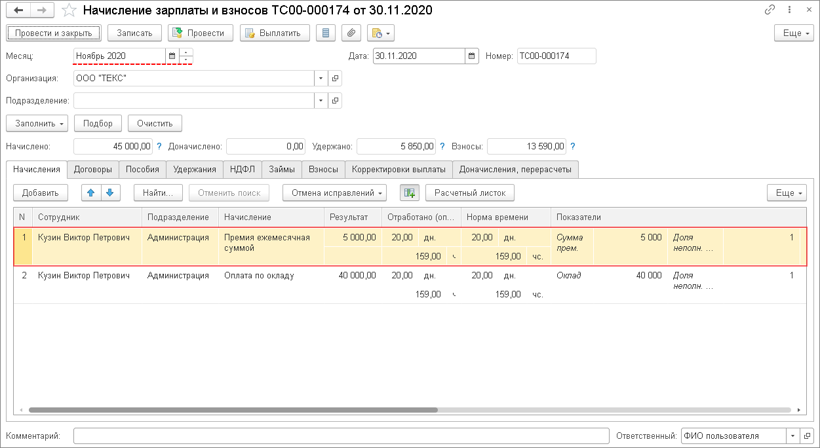Move row down with blue arrow
The width and height of the screenshot is (820, 448).
coord(110,193)
